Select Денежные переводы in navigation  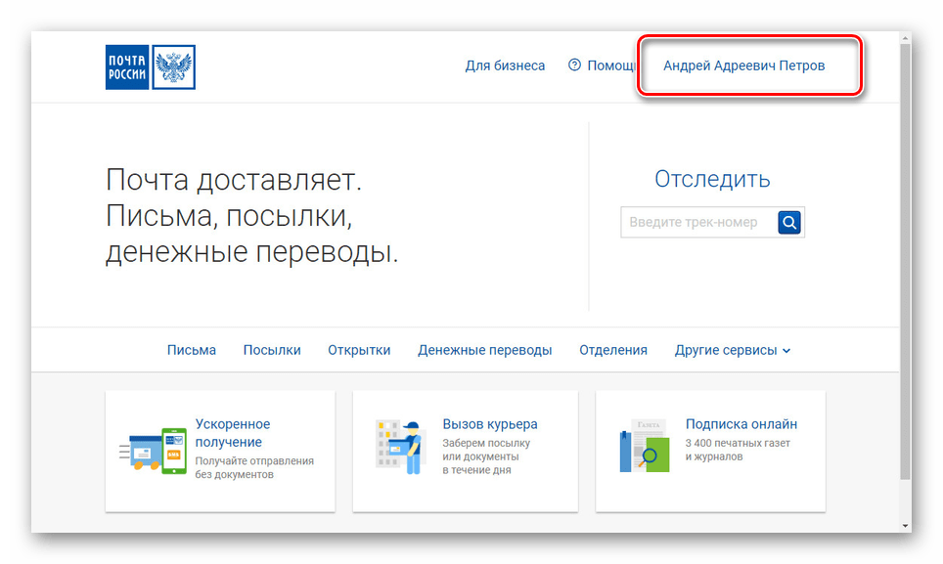[x=485, y=349]
